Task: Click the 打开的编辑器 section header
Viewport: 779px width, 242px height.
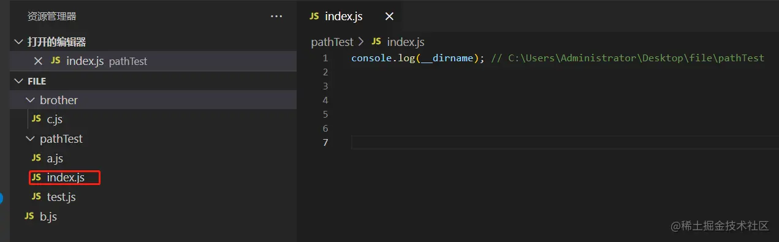Action: [57, 42]
